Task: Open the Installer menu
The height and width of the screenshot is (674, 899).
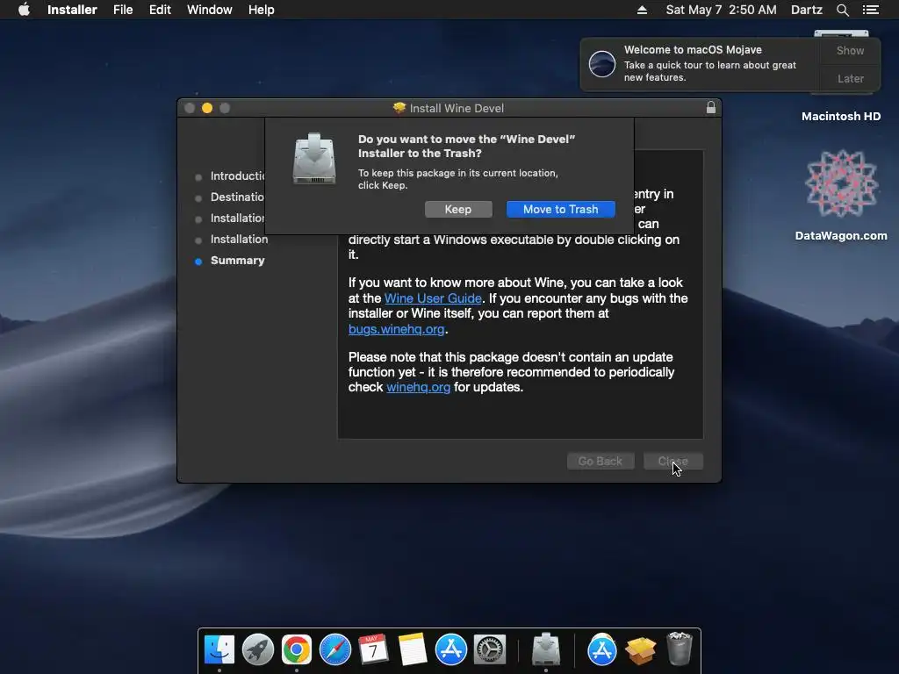Action: click(72, 10)
